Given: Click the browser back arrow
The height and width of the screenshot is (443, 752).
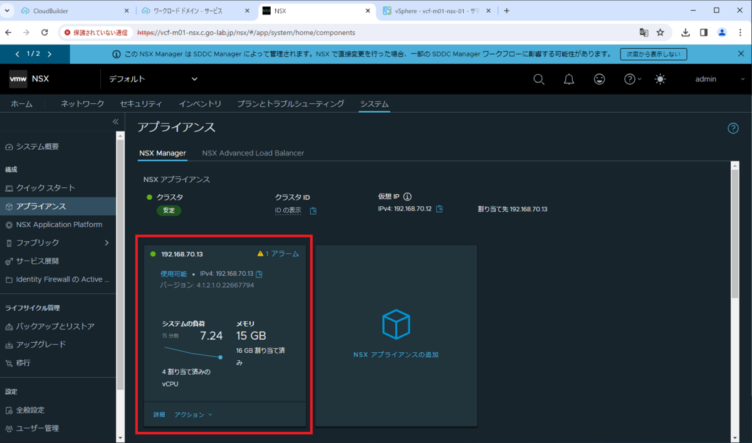Looking at the screenshot, I should pyautogui.click(x=9, y=33).
